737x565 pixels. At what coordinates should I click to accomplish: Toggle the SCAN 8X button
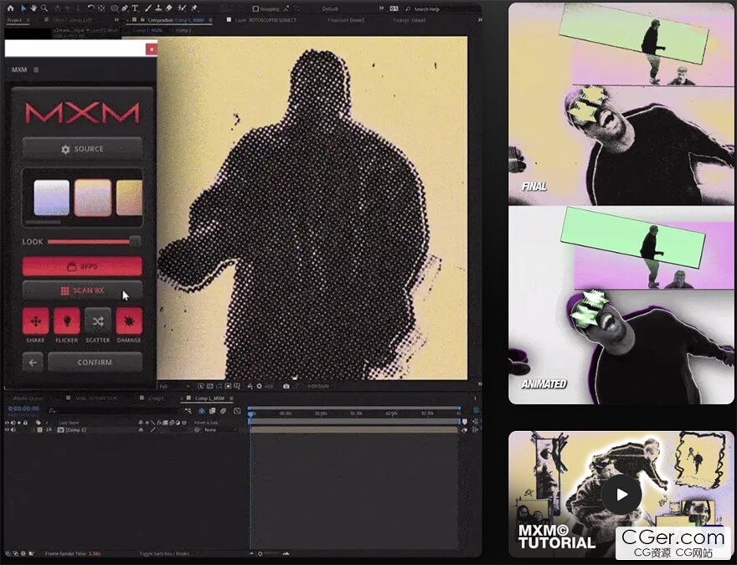point(82,290)
